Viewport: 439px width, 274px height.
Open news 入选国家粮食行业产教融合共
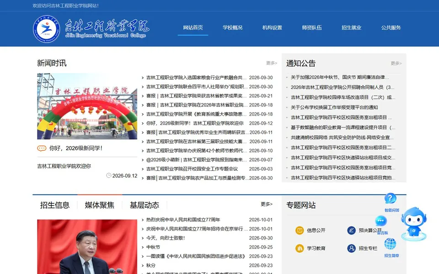click(x=196, y=78)
